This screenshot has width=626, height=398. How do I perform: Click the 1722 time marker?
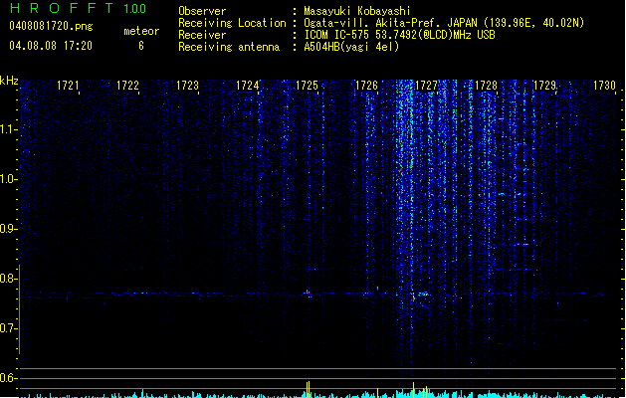click(127, 86)
